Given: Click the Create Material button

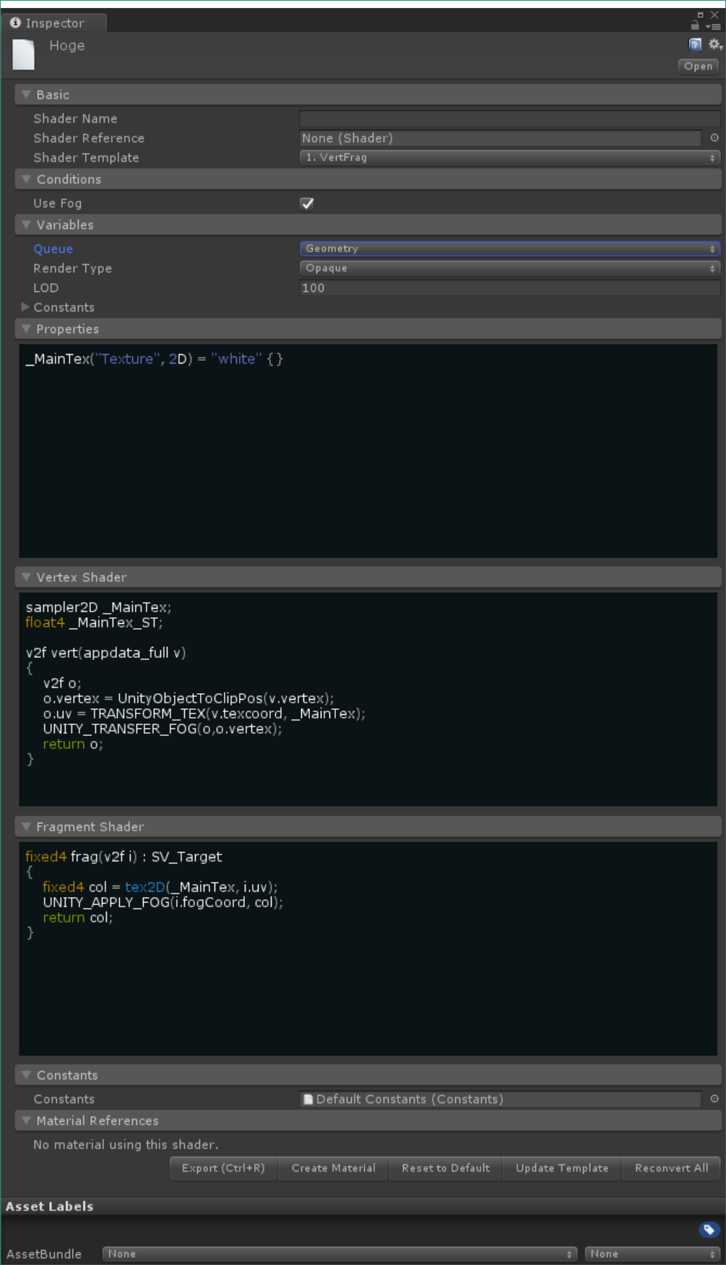Looking at the screenshot, I should click(333, 1168).
